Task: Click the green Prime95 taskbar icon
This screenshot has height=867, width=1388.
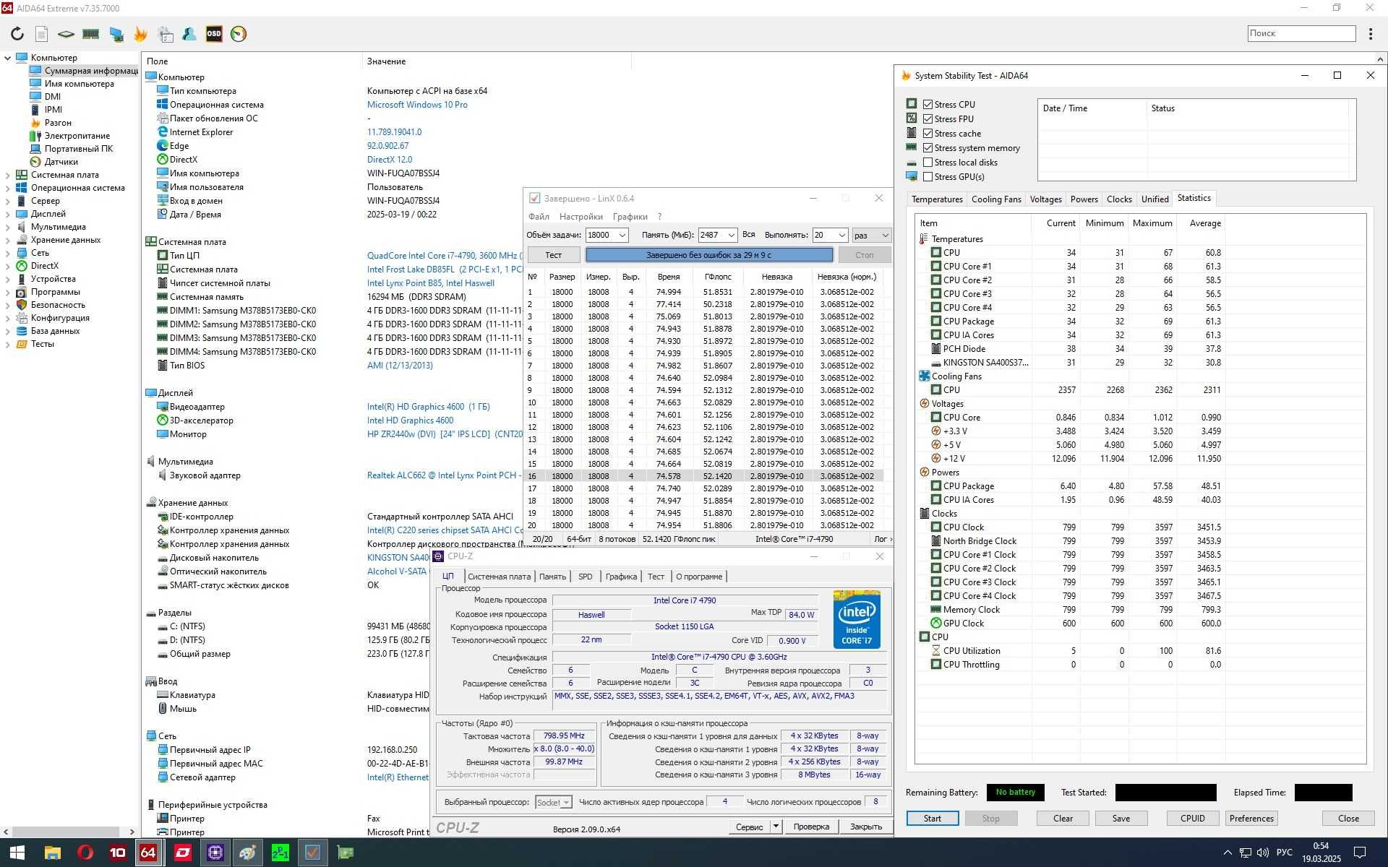Action: coord(280,853)
